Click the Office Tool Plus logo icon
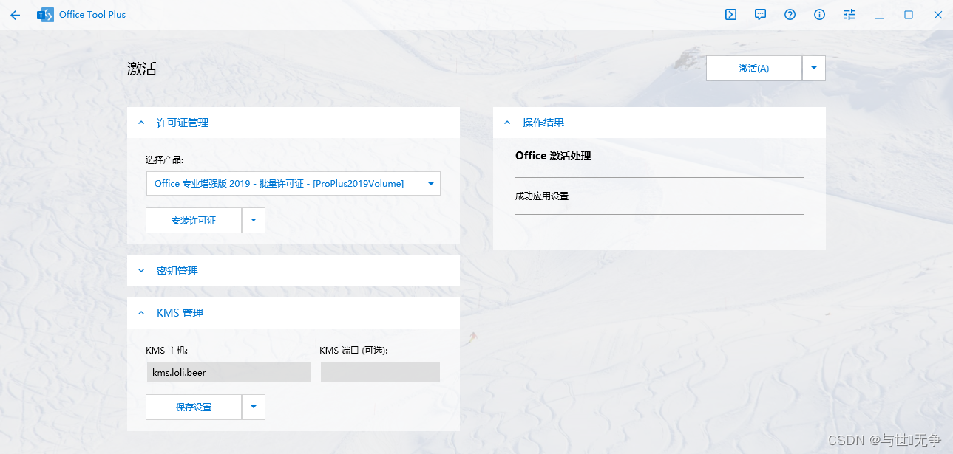 click(x=45, y=15)
